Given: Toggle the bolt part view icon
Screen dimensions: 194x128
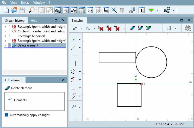Looking at the screenshot, I should 58,10.
